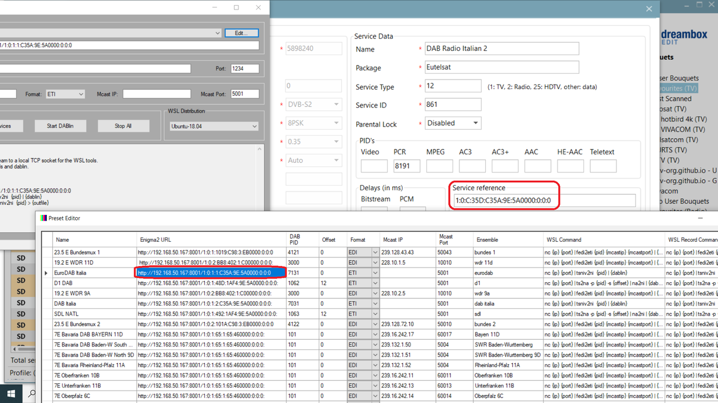Close the Service Data dialog
This screenshot has height=403, width=718.
click(x=649, y=9)
